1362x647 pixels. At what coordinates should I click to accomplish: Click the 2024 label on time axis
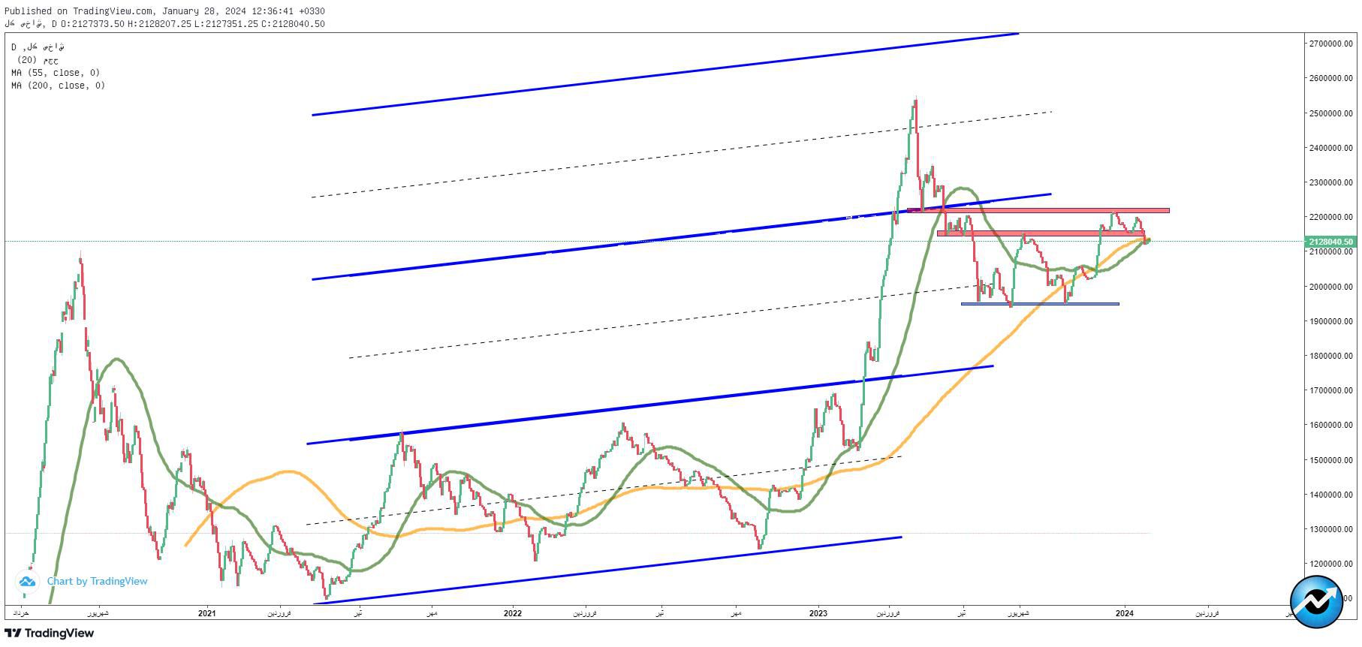pyautogui.click(x=1124, y=613)
